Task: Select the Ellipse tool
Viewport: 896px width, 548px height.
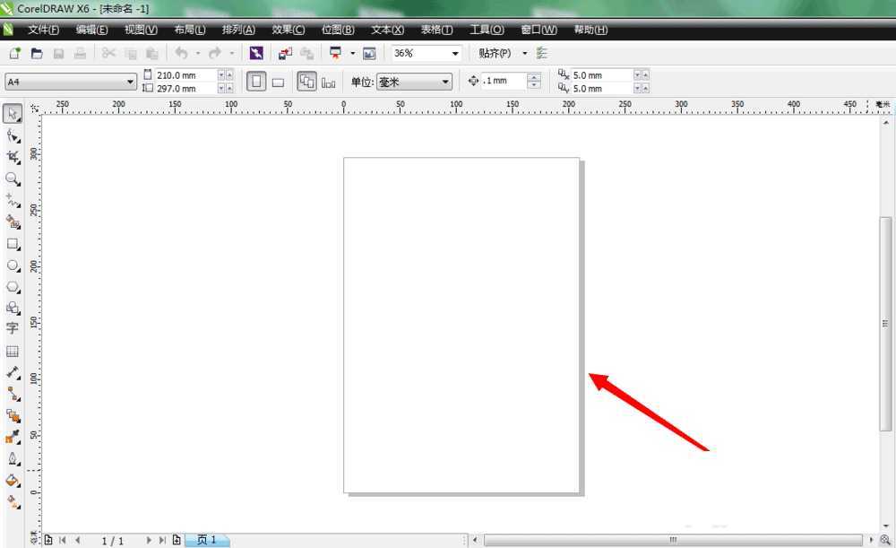Action: pyautogui.click(x=13, y=266)
